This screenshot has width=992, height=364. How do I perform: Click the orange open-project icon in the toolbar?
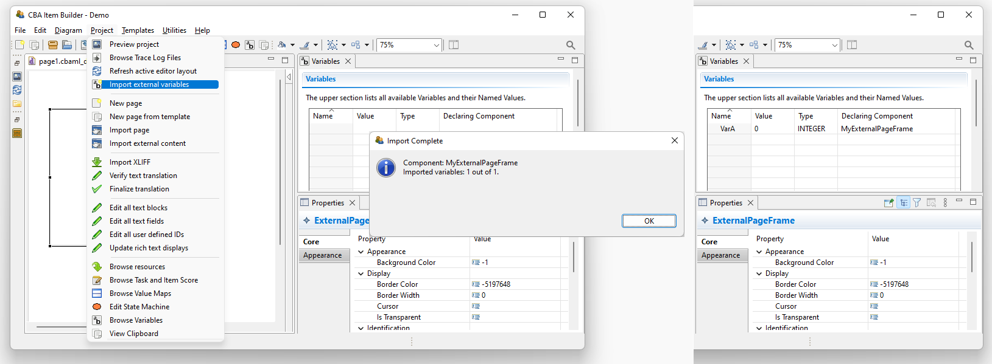coord(53,45)
